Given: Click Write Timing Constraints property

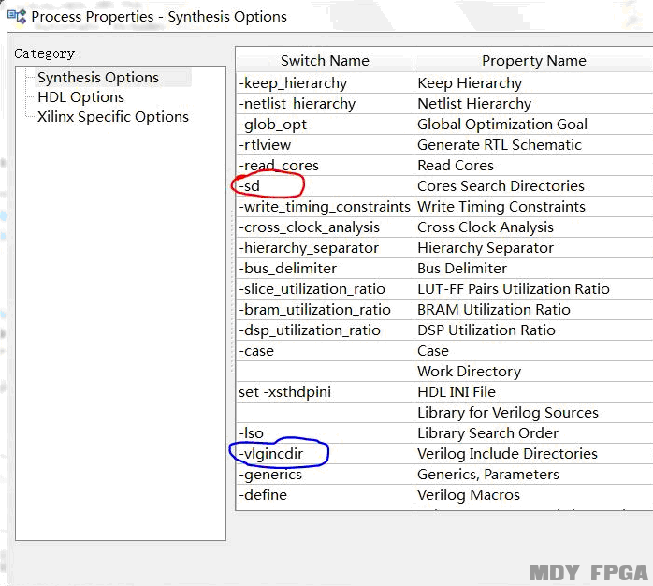Looking at the screenshot, I should tap(501, 207).
